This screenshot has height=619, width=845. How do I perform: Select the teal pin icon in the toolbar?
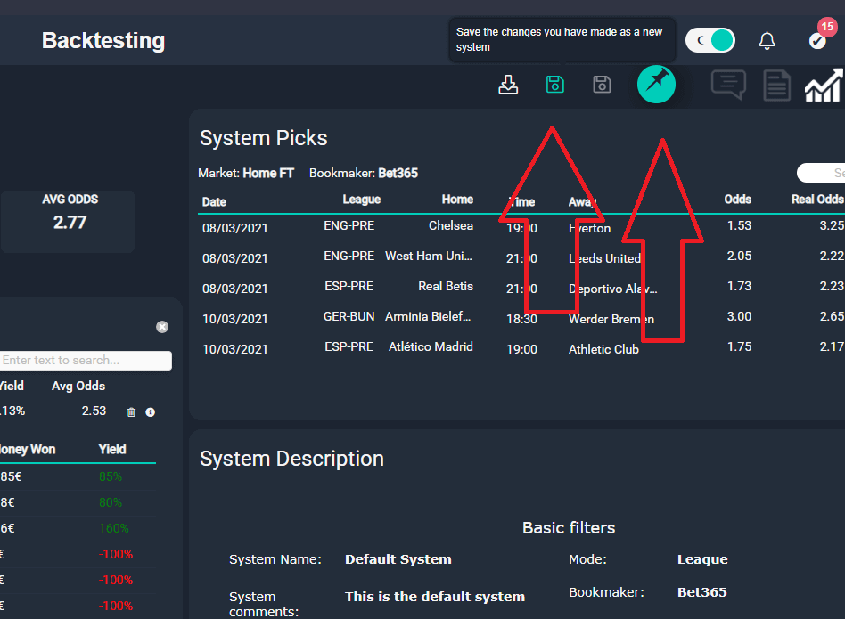[x=656, y=85]
